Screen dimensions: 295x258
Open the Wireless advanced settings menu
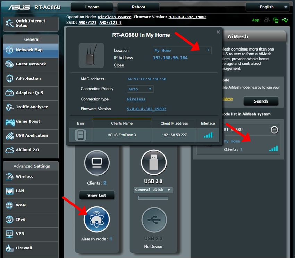coord(31,177)
